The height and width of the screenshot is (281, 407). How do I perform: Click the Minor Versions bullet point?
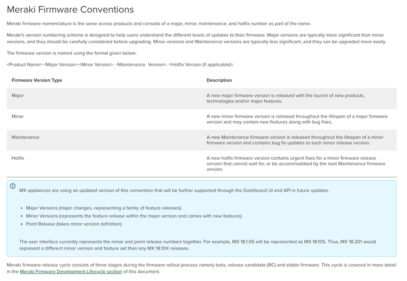pos(134,216)
